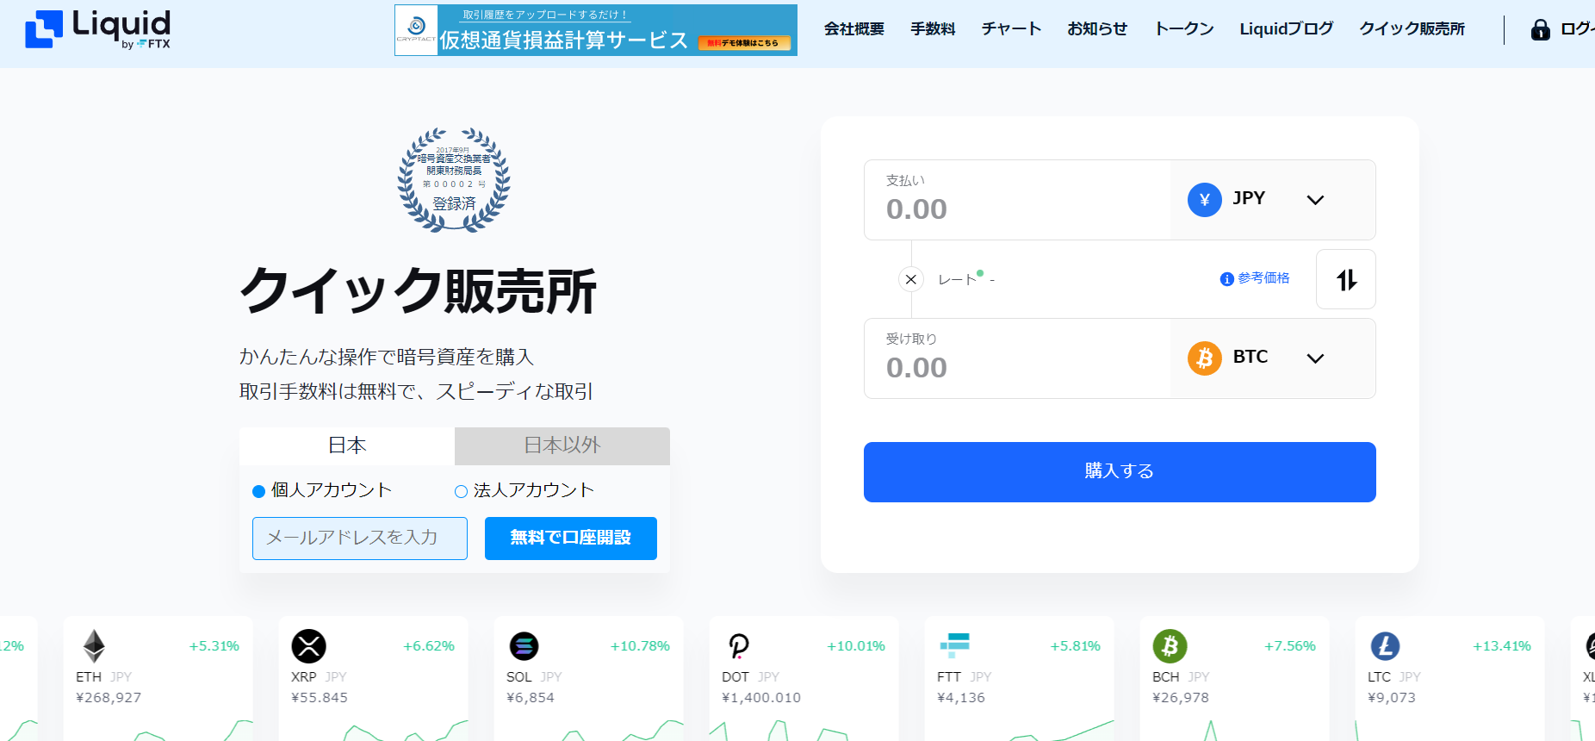This screenshot has height=741, width=1595.
Task: Click the SOL change +10.78%
Action: click(640, 646)
